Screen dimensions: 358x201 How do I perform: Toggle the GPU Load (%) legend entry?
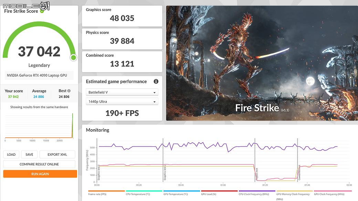coord(219,193)
